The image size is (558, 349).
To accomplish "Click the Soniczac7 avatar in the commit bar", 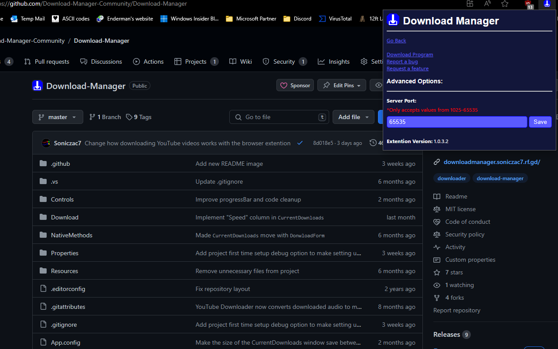I will pyautogui.click(x=46, y=143).
